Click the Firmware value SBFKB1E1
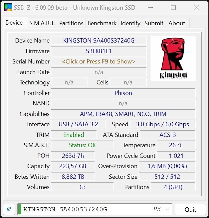Viewport: 209px width, 218px height. (x=99, y=51)
